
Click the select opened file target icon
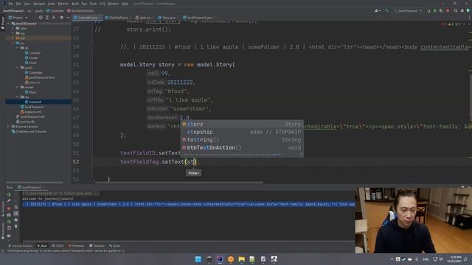41,18
